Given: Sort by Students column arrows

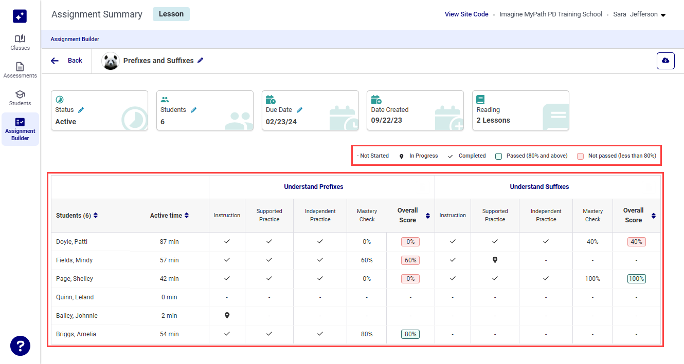Looking at the screenshot, I should [96, 216].
